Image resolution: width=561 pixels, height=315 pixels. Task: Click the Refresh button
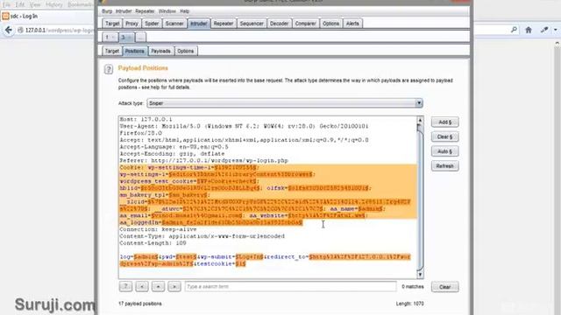click(x=444, y=166)
